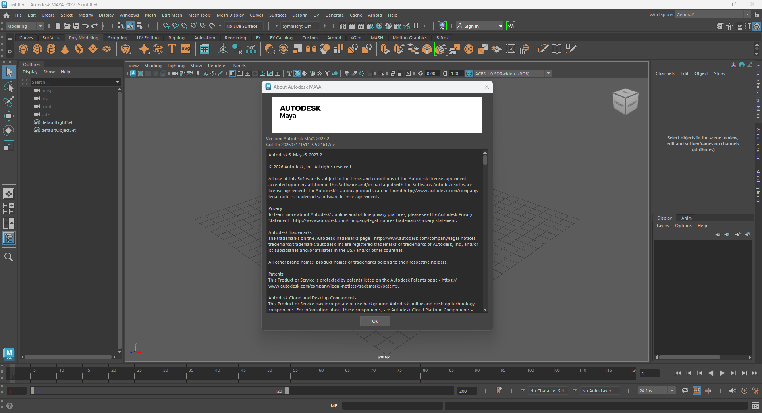Open the Symmetry: Off dropdown
The height and width of the screenshot is (413, 762).
point(301,26)
